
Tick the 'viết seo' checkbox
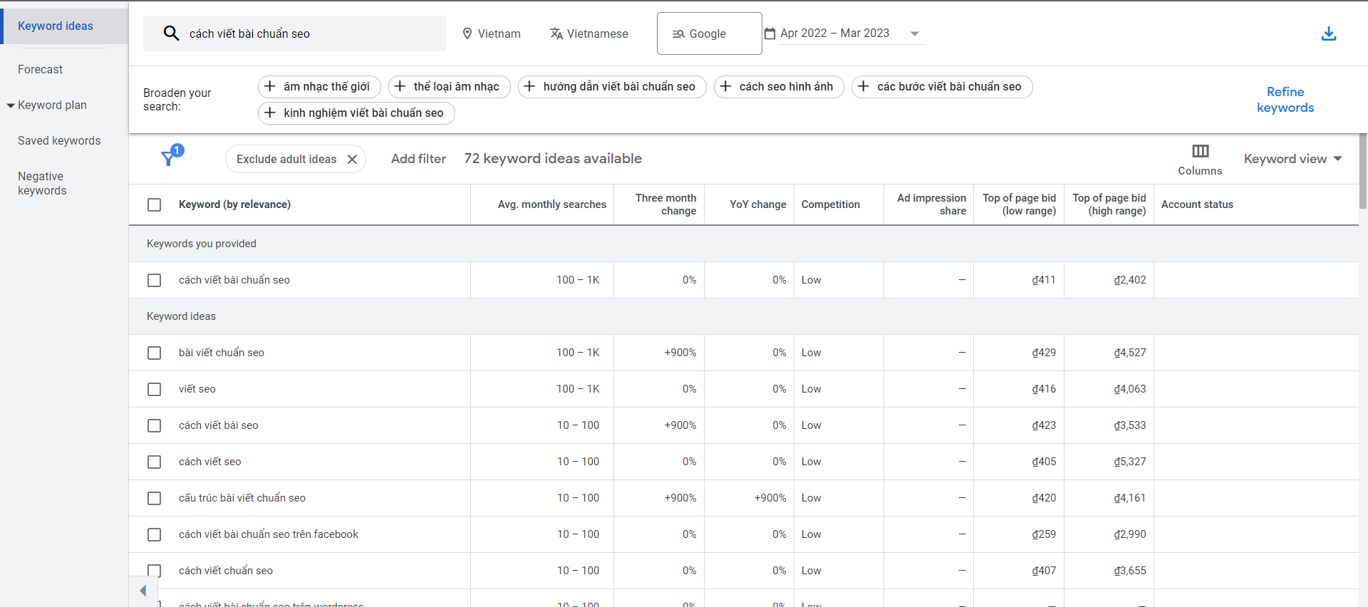[154, 389]
